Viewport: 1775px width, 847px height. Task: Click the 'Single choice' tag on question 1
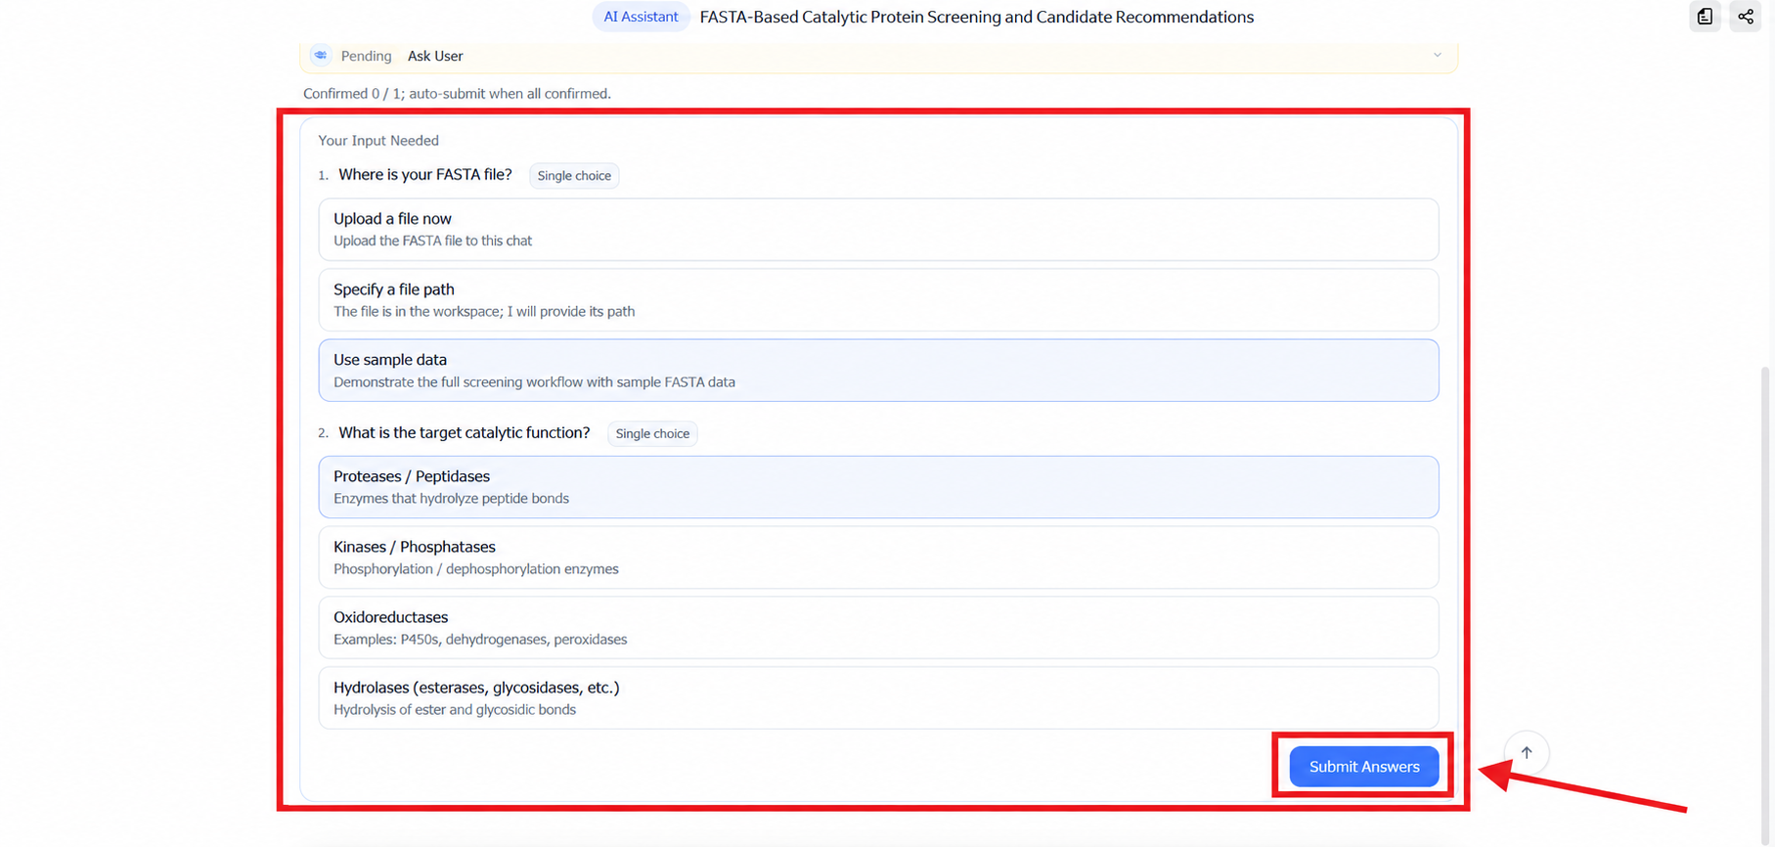click(574, 176)
